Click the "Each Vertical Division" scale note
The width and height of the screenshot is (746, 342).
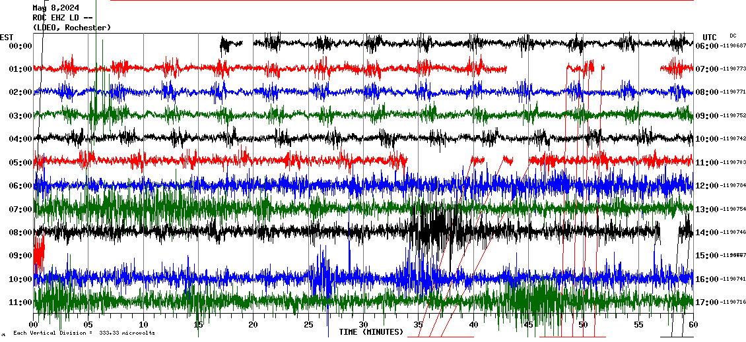coord(84,333)
